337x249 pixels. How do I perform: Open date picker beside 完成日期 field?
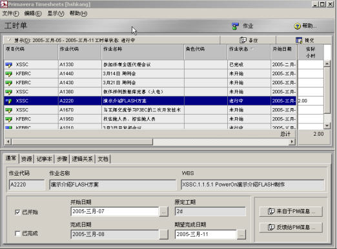164,234
